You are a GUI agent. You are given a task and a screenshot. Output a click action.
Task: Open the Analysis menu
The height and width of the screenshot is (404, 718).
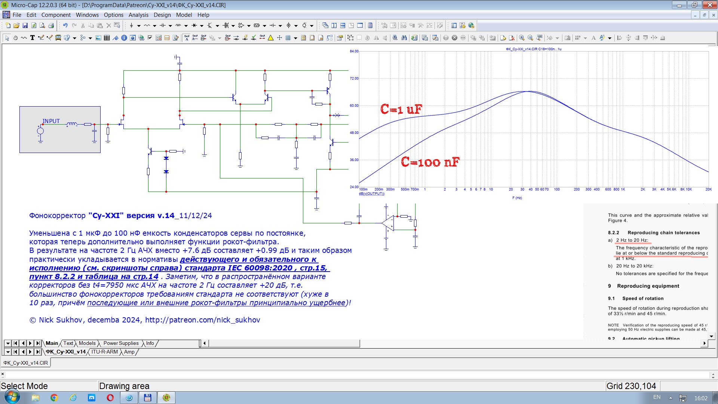[x=138, y=15]
